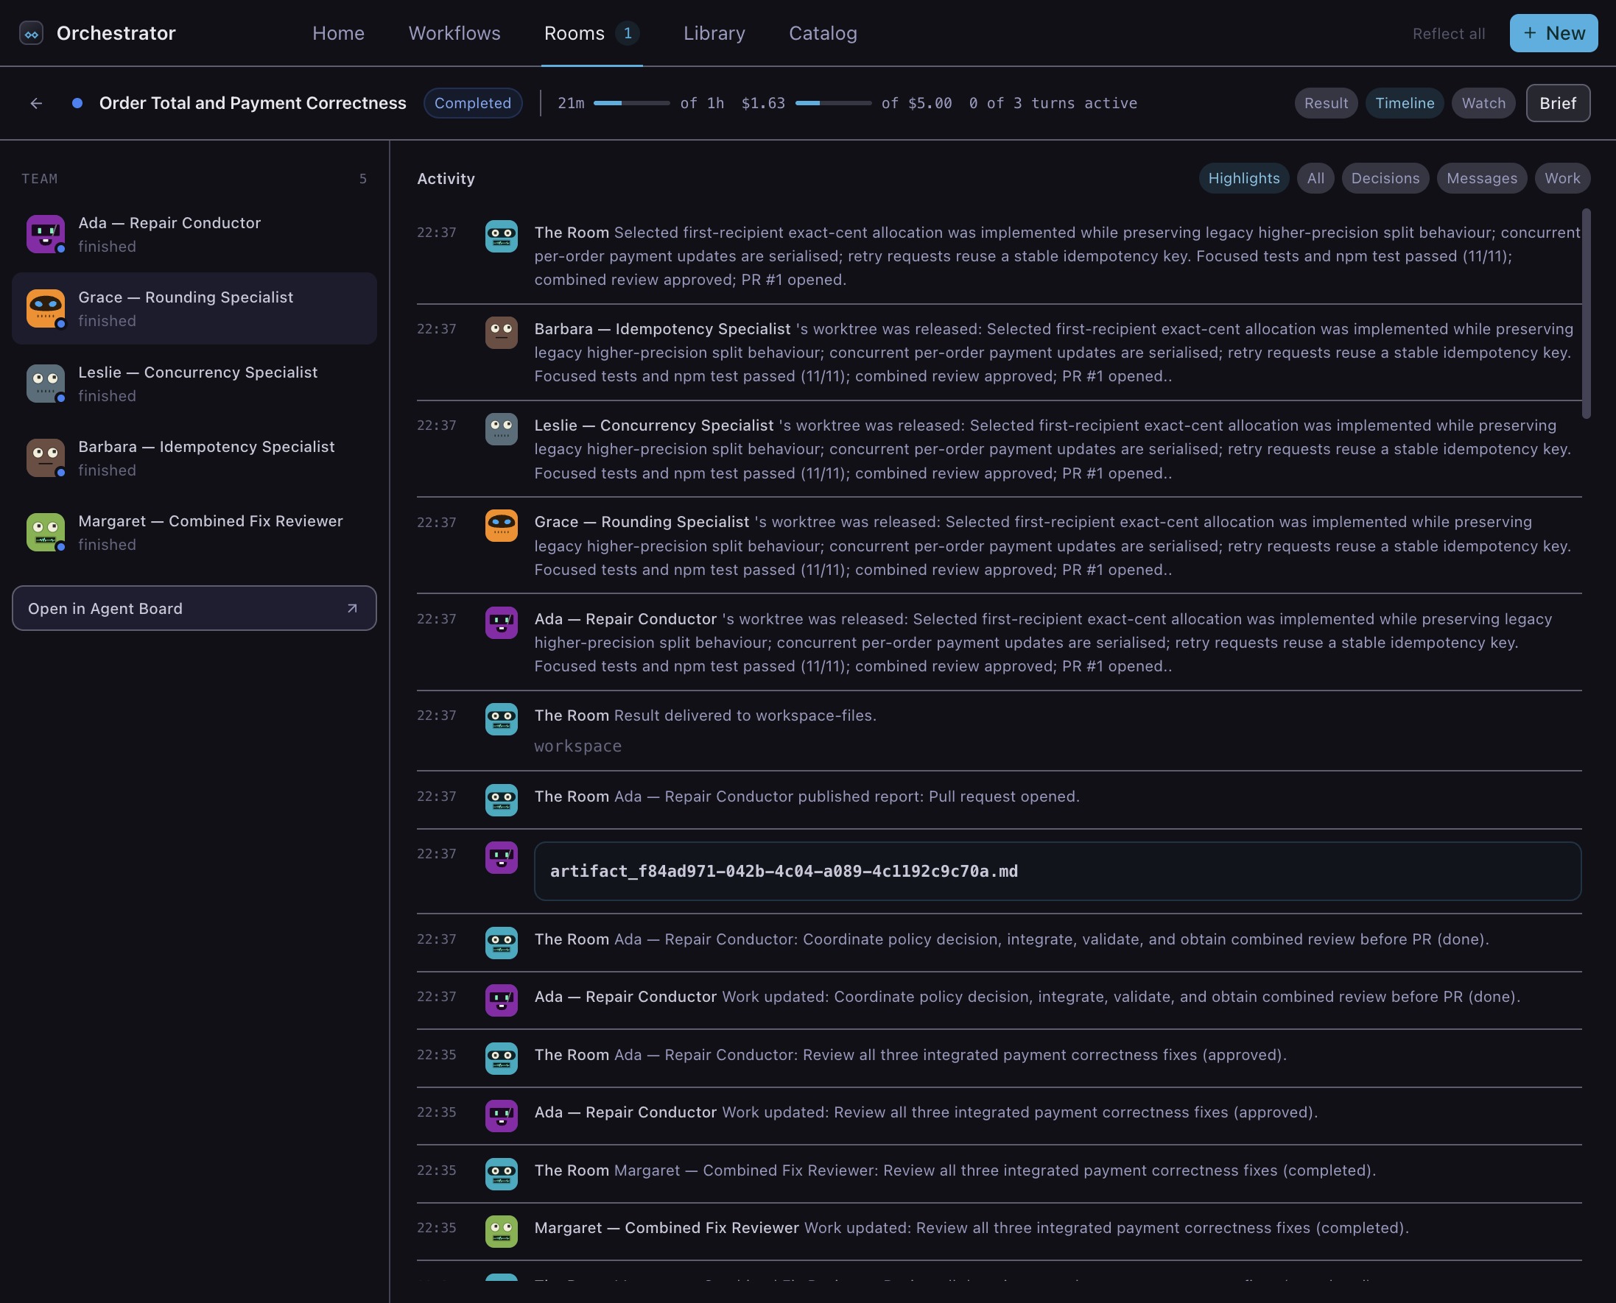Open the Brief panel
The width and height of the screenshot is (1616, 1303).
(1558, 103)
